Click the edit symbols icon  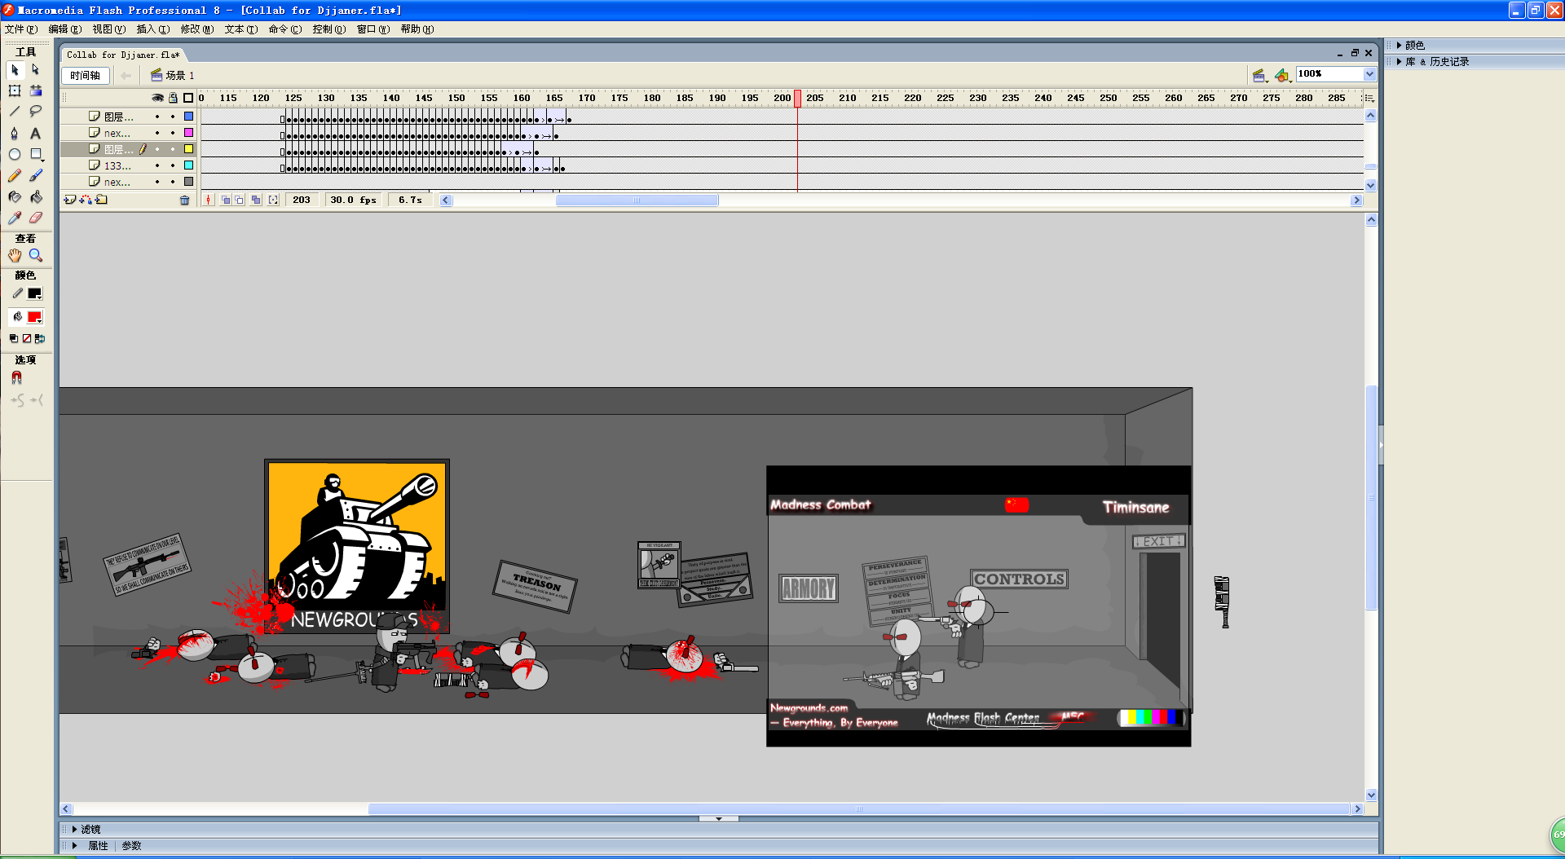pyautogui.click(x=1283, y=75)
